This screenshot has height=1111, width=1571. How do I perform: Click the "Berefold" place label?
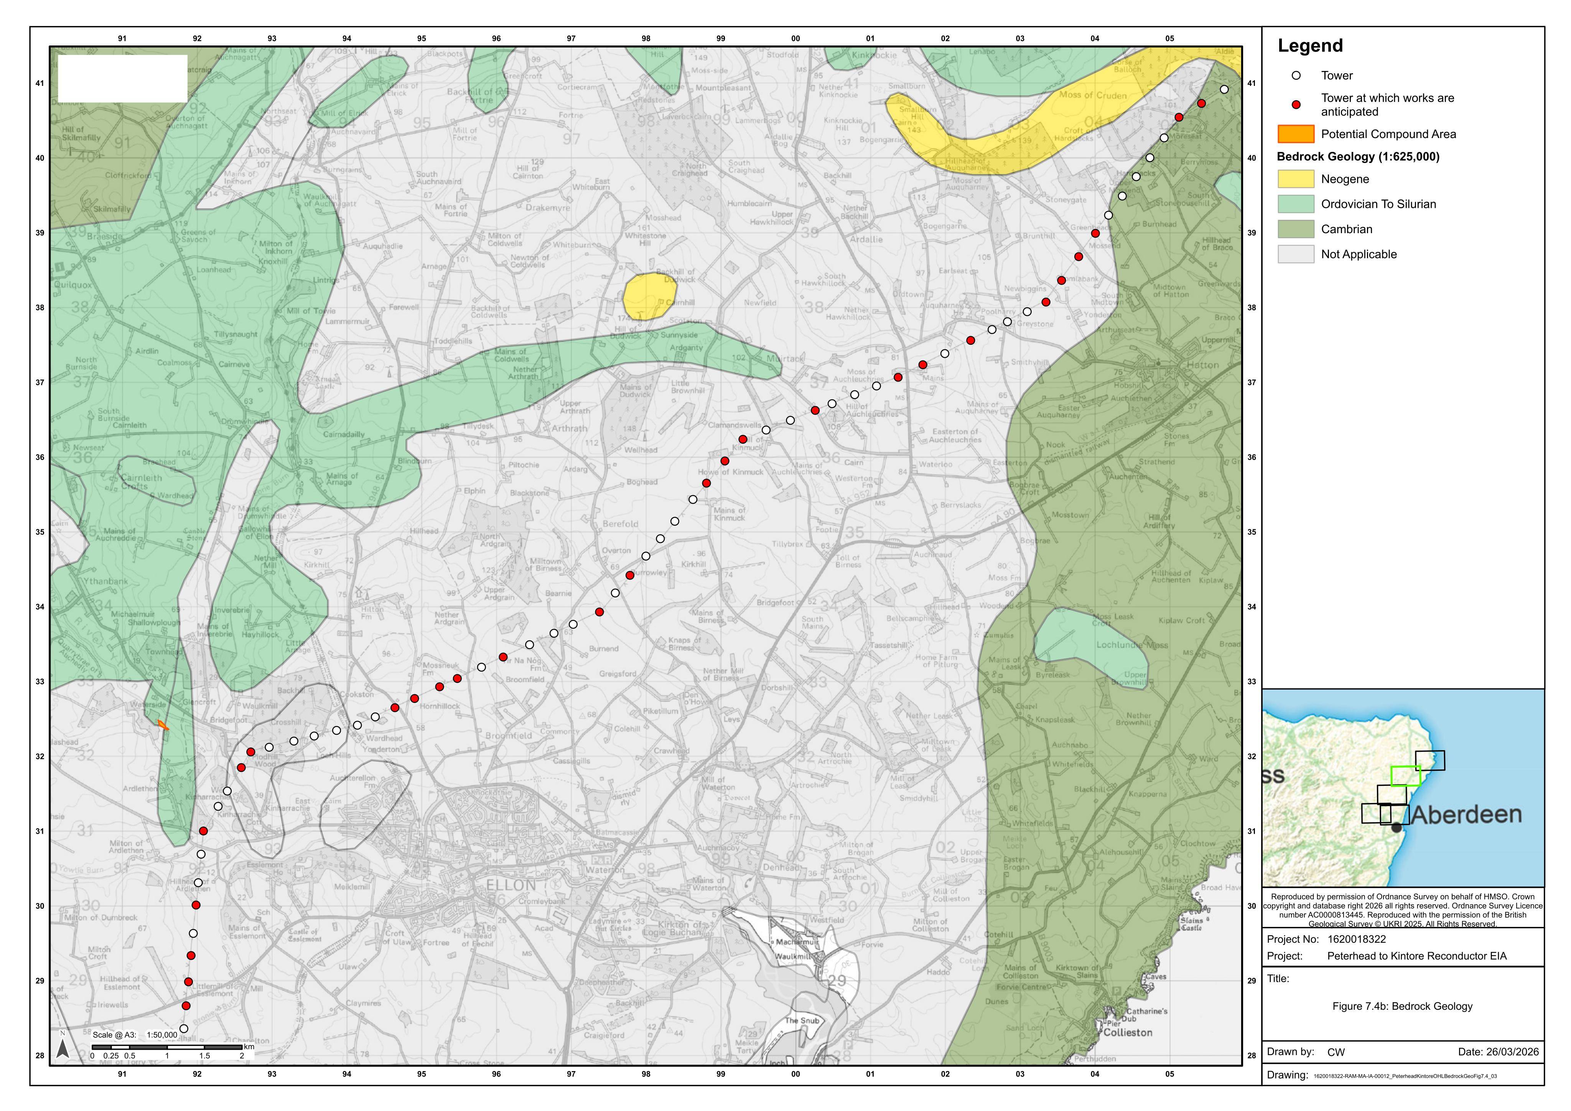click(x=620, y=524)
